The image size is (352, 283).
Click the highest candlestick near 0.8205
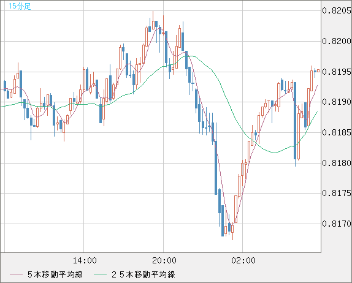click(x=153, y=23)
